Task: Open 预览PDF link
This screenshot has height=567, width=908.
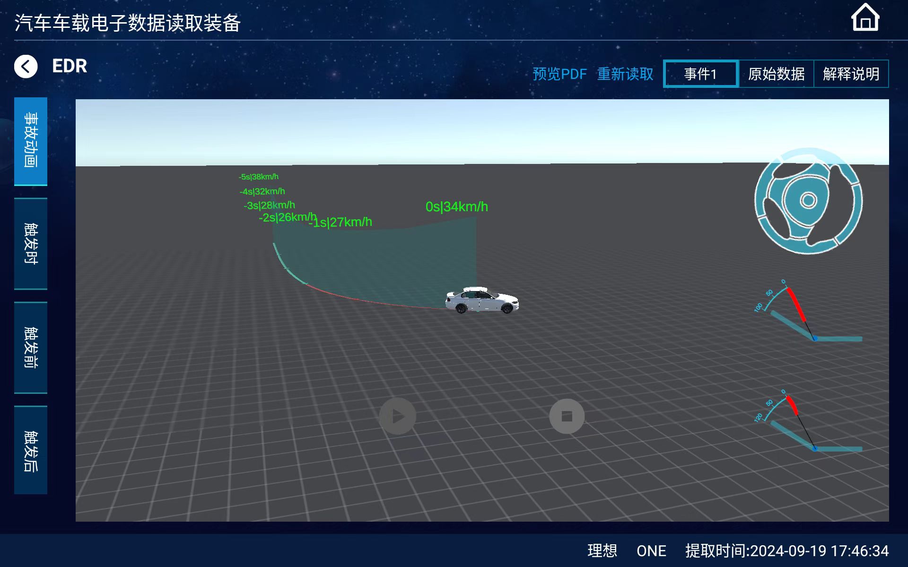Action: pos(559,74)
